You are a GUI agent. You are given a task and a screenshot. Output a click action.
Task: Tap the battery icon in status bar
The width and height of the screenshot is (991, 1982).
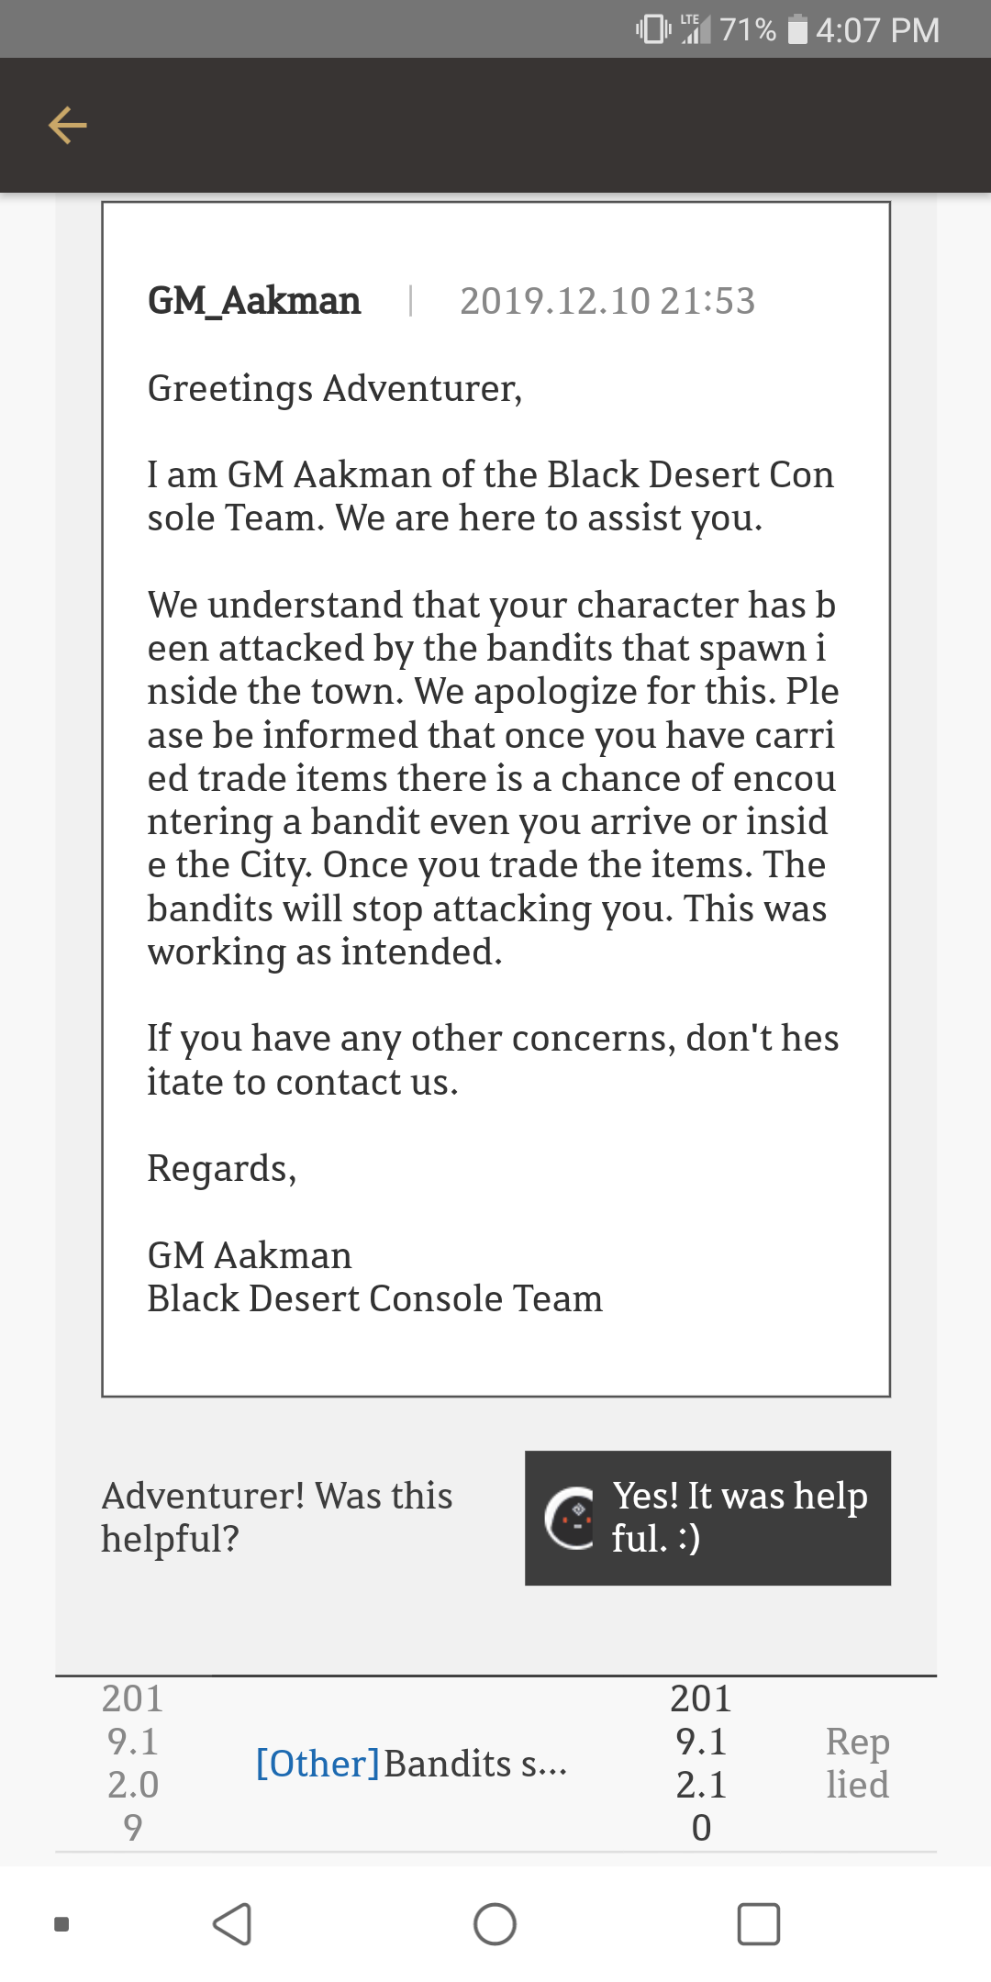pyautogui.click(x=797, y=29)
